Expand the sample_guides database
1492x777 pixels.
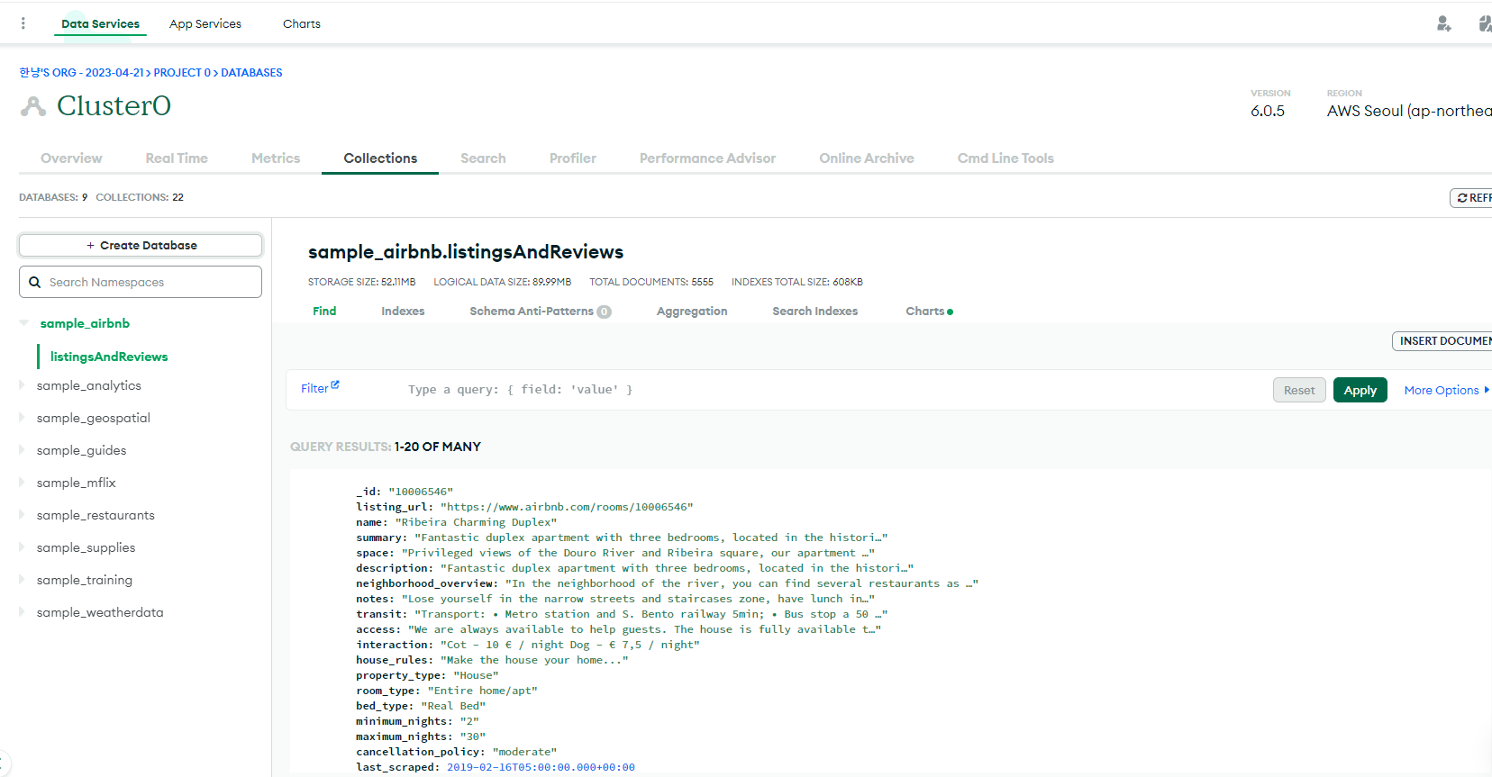22,450
